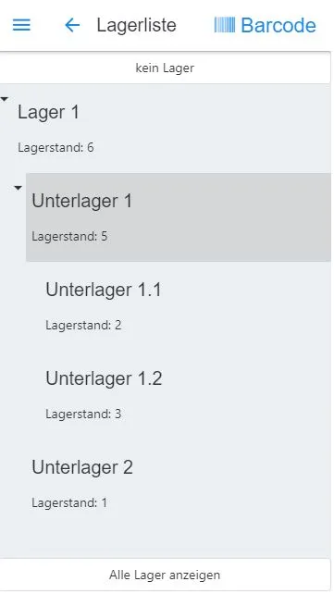Screen dimensions: 334x594
Task: Click the barcode stripes icon
Action: pyautogui.click(x=225, y=25)
